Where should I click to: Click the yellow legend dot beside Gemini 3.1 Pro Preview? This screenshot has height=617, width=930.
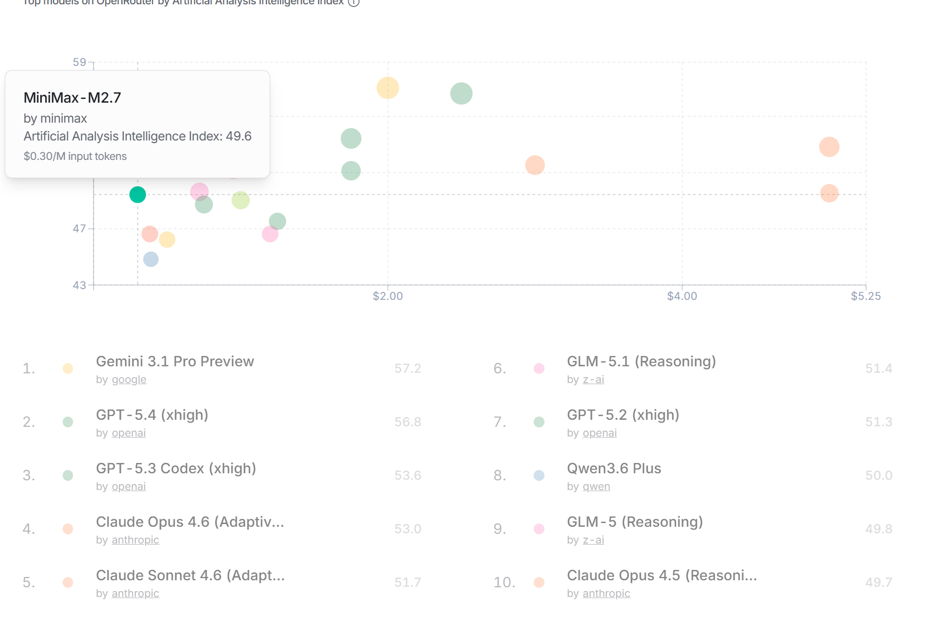[x=68, y=368]
